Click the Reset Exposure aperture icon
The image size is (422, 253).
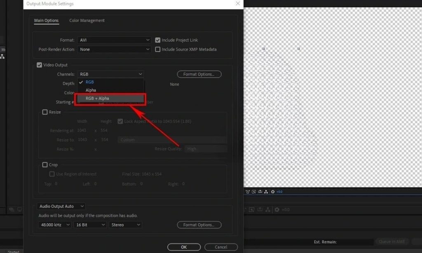(x=272, y=192)
